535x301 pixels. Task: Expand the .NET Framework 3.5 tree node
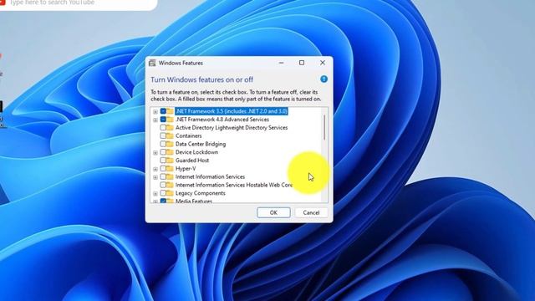point(155,112)
